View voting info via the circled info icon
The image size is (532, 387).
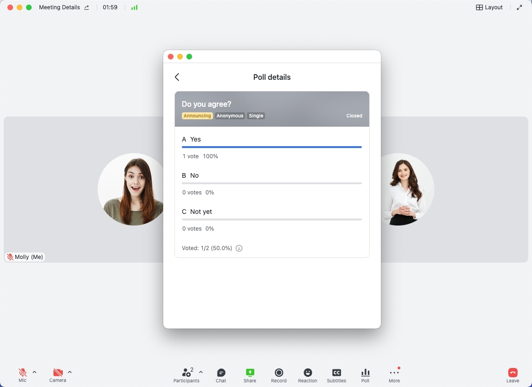click(x=239, y=248)
